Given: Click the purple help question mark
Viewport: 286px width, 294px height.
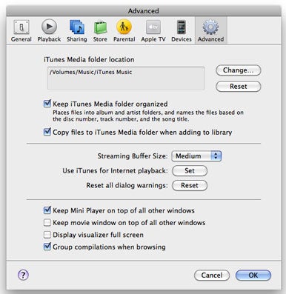Looking at the screenshot, I should click(x=23, y=275).
